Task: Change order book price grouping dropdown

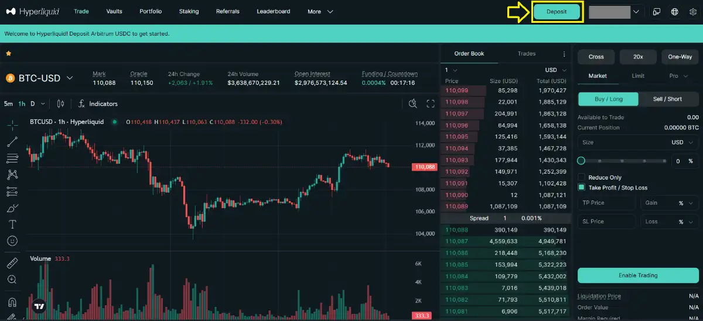Action: click(451, 70)
